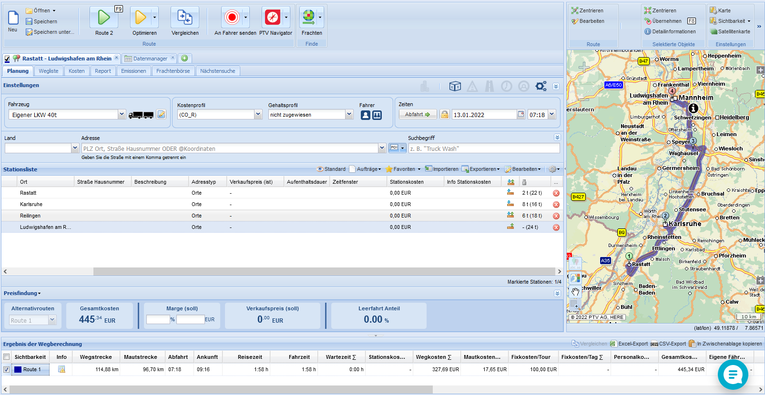Expand the Kostenprofil dropdown

click(258, 115)
